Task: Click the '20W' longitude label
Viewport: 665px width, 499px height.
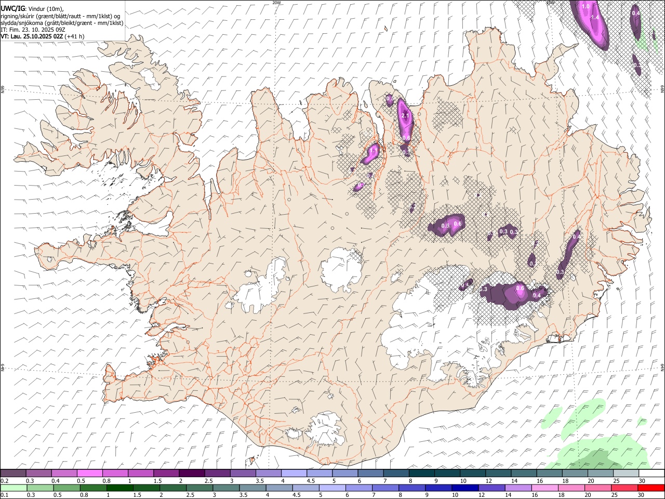Action: coord(276,3)
